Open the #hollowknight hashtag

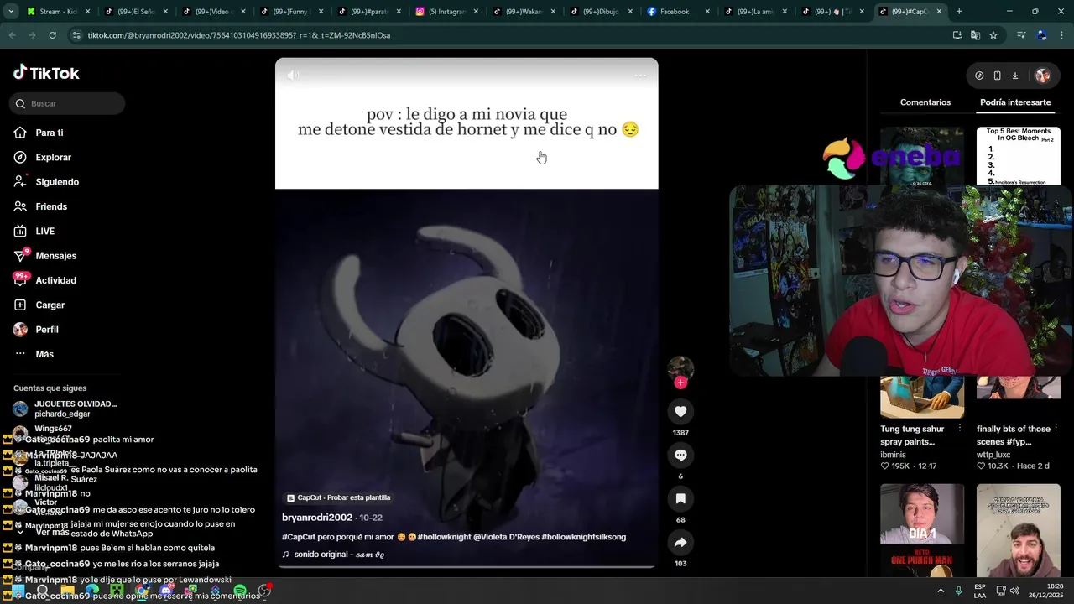pos(443,537)
